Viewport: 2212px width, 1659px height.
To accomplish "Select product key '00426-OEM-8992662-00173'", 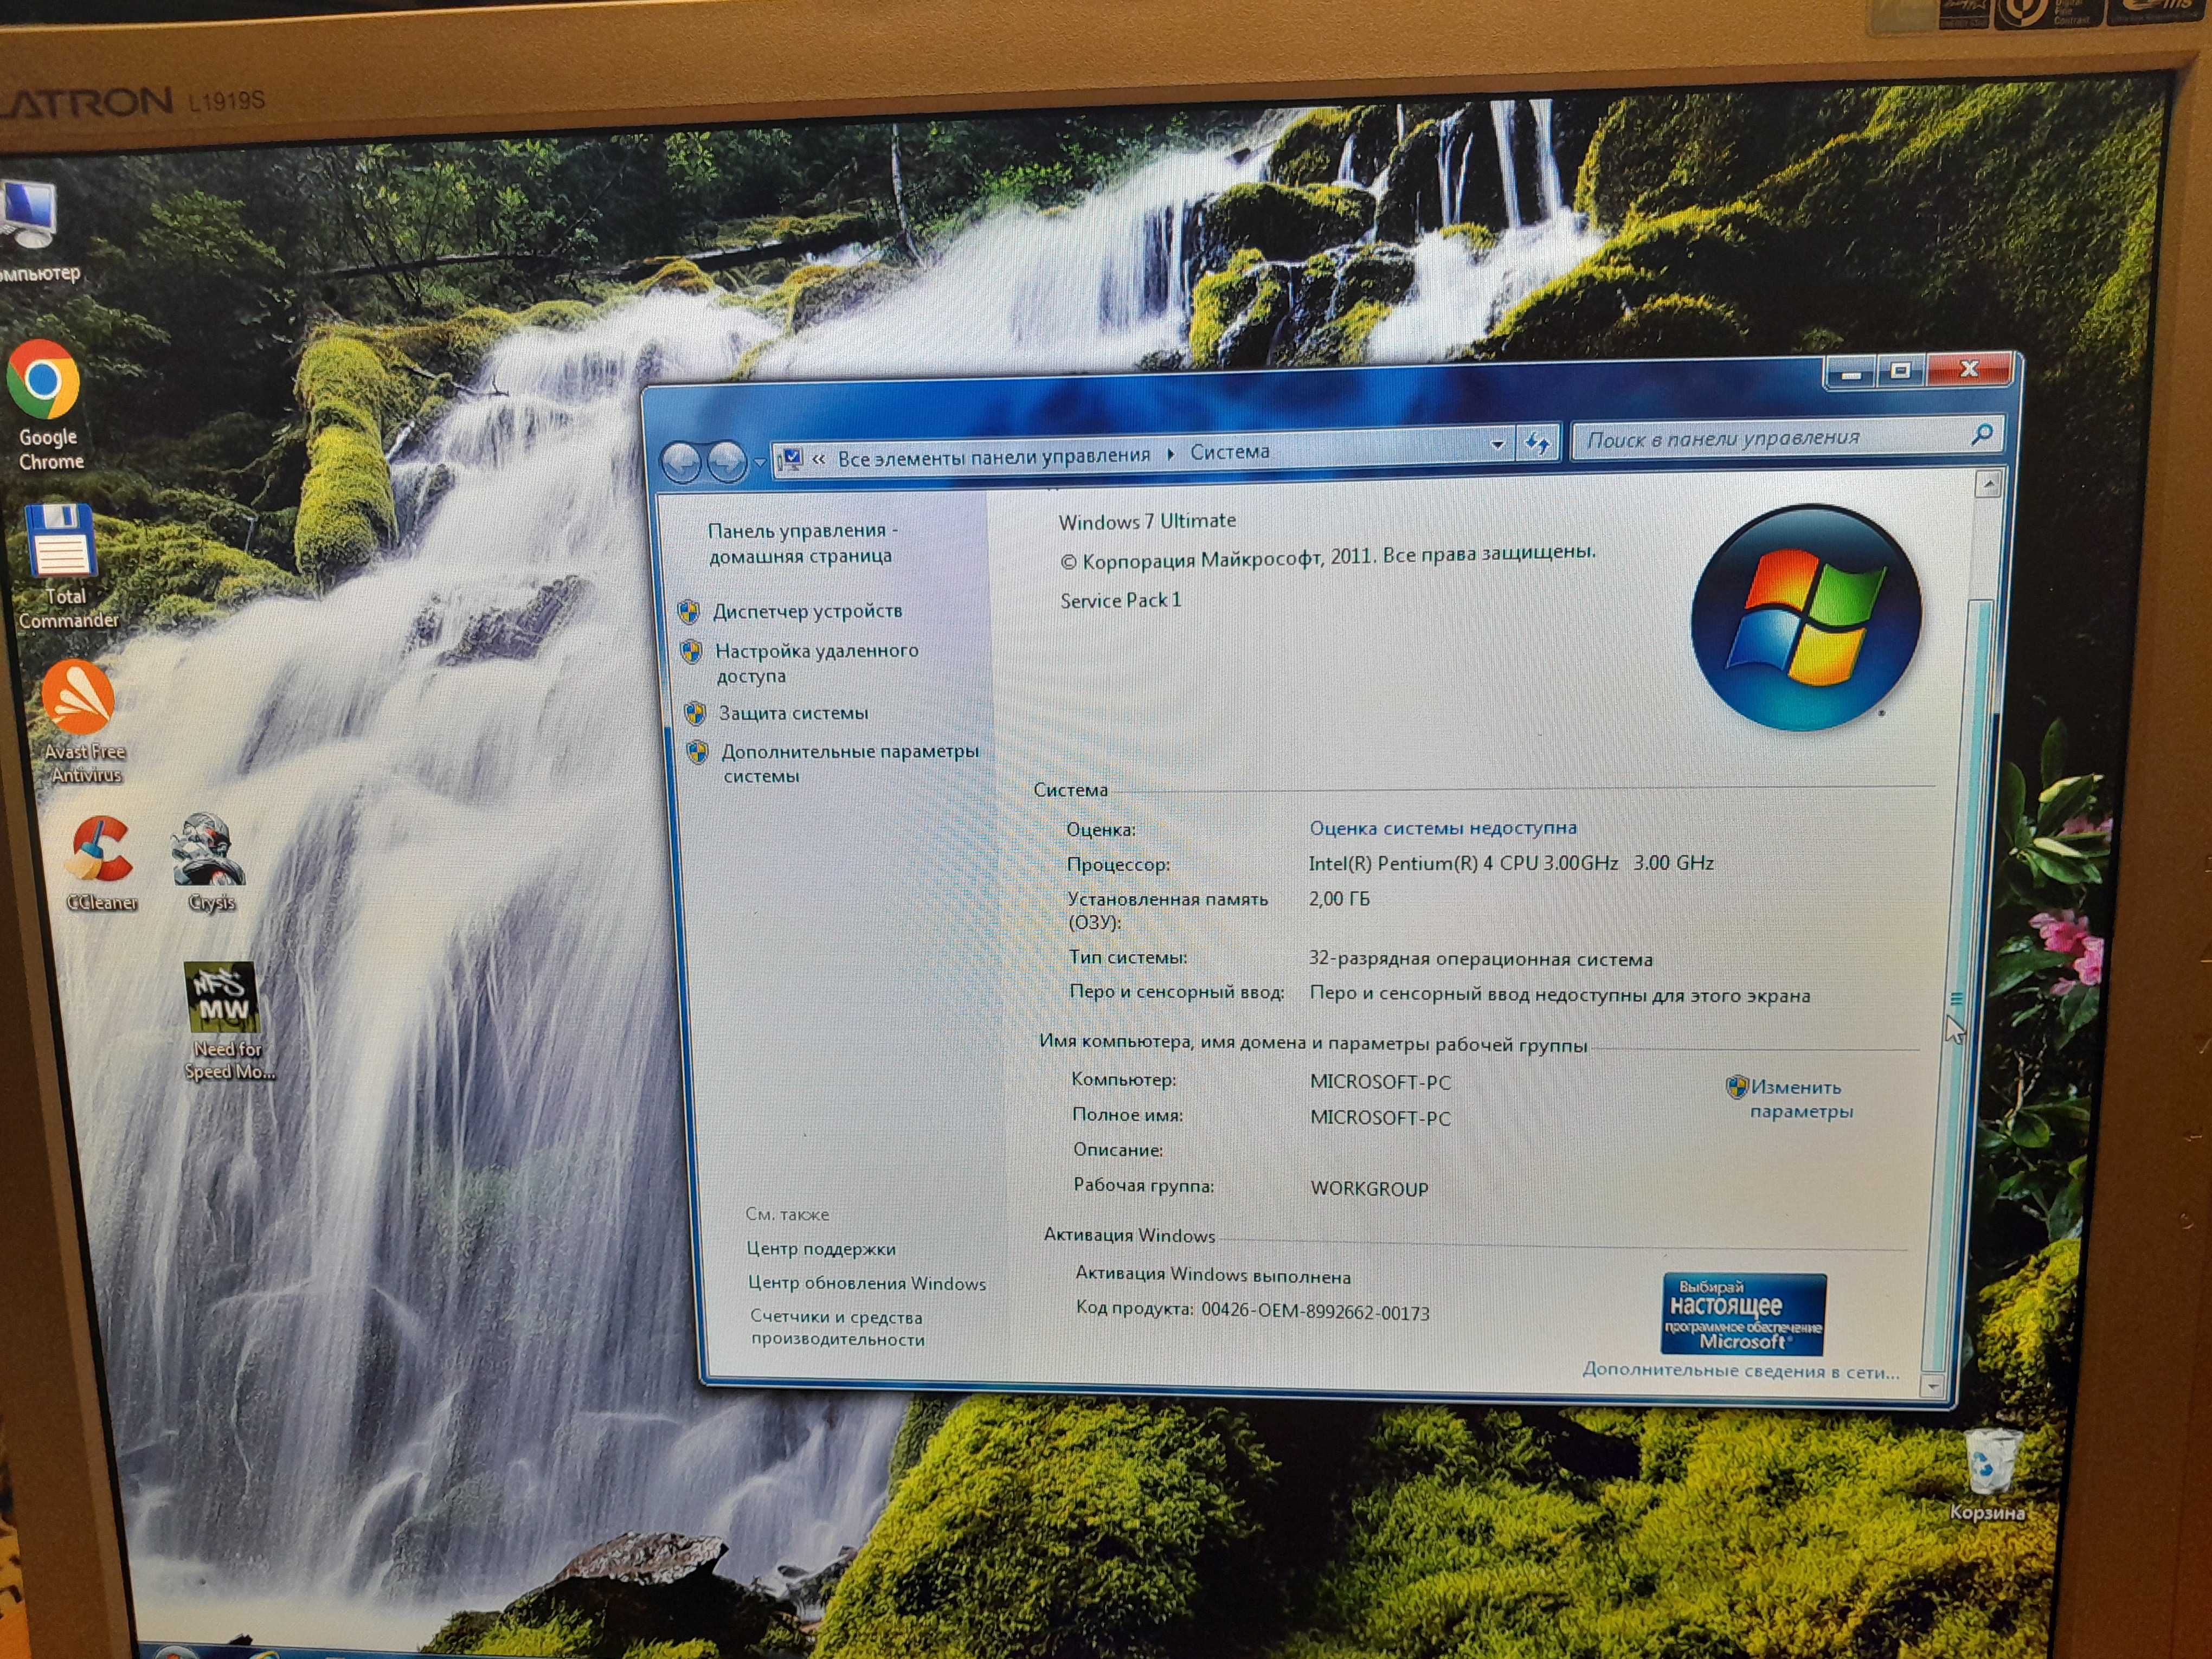I will pyautogui.click(x=1315, y=1311).
